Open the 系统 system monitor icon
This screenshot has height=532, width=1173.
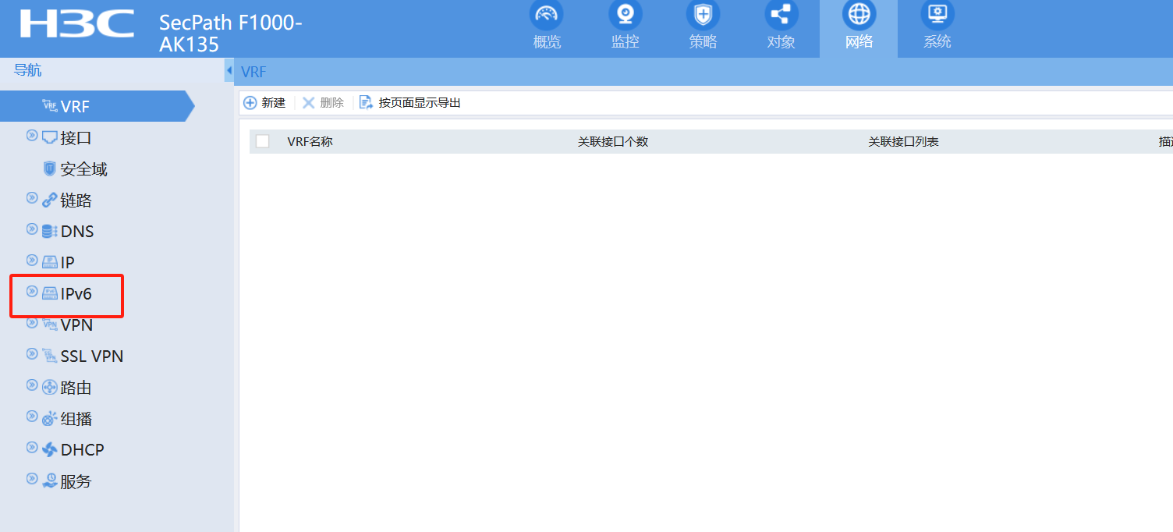click(x=937, y=15)
